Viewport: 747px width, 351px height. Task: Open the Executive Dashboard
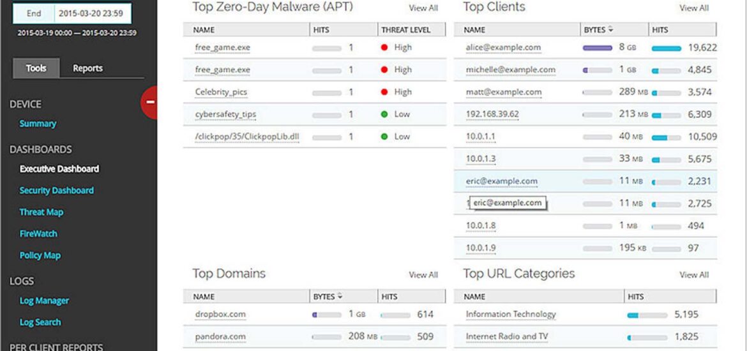coord(59,169)
